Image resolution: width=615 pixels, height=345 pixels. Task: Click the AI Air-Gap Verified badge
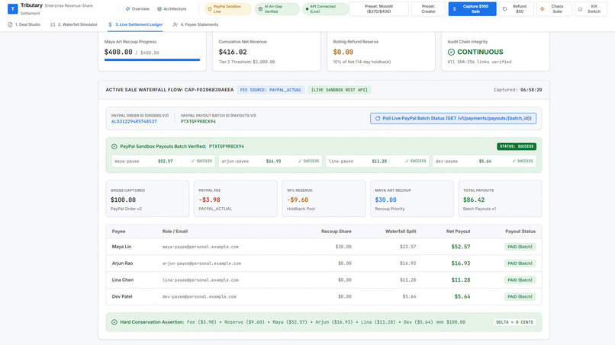pyautogui.click(x=277, y=9)
